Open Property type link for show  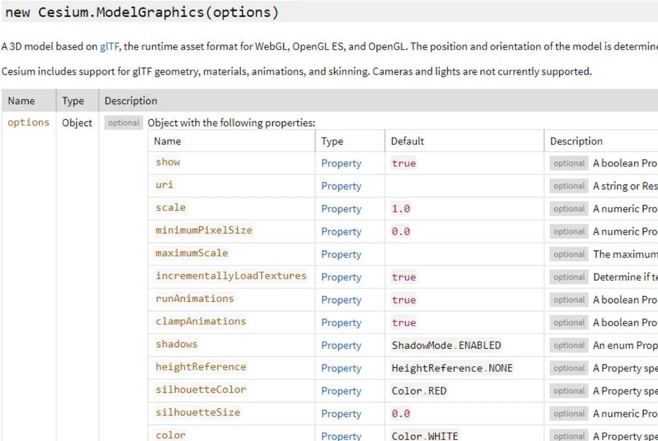[x=341, y=163]
